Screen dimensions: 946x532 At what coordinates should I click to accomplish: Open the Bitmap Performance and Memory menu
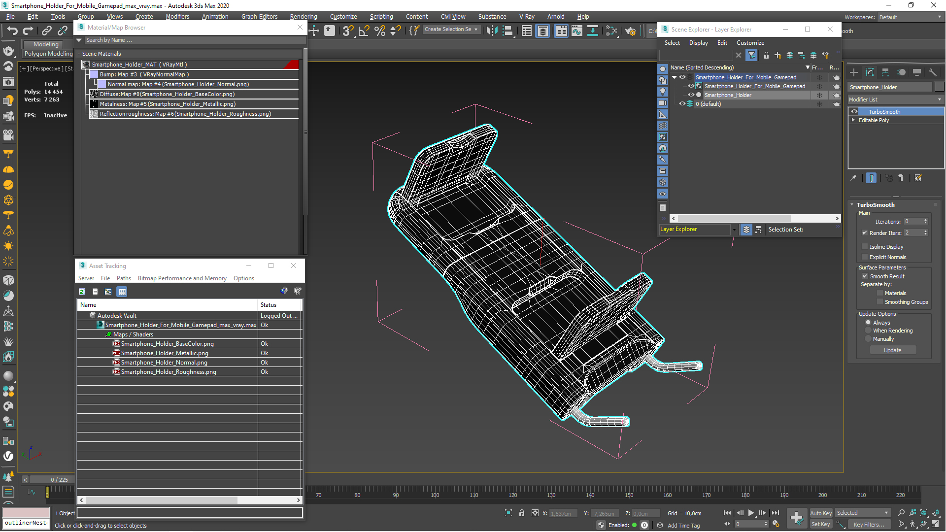pos(182,278)
